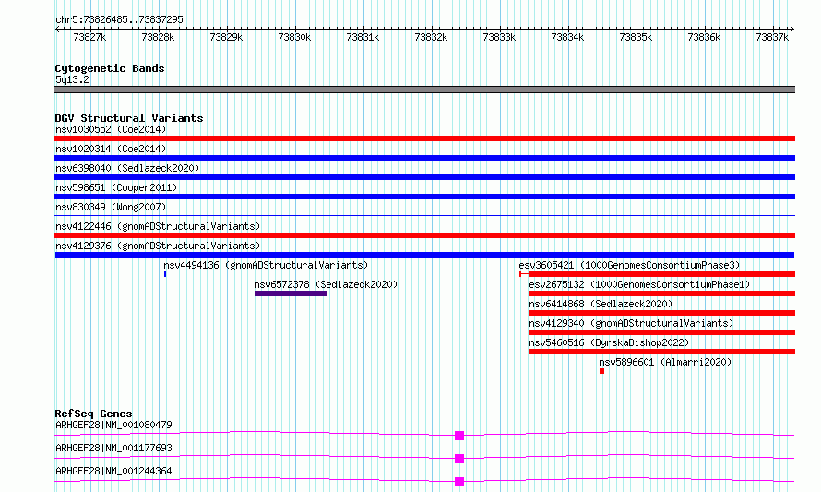Select the purple nsv6572378 (Sedlazeck2020) bar

pos(292,294)
